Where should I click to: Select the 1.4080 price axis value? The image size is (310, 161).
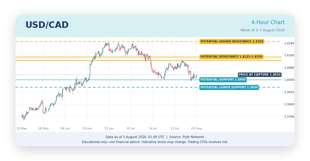pyautogui.click(x=289, y=68)
